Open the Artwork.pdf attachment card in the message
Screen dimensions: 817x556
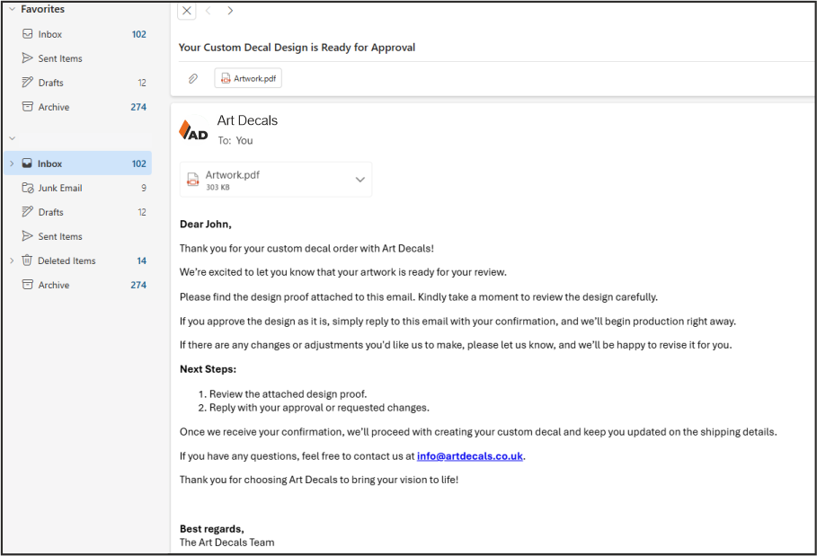tap(261, 180)
